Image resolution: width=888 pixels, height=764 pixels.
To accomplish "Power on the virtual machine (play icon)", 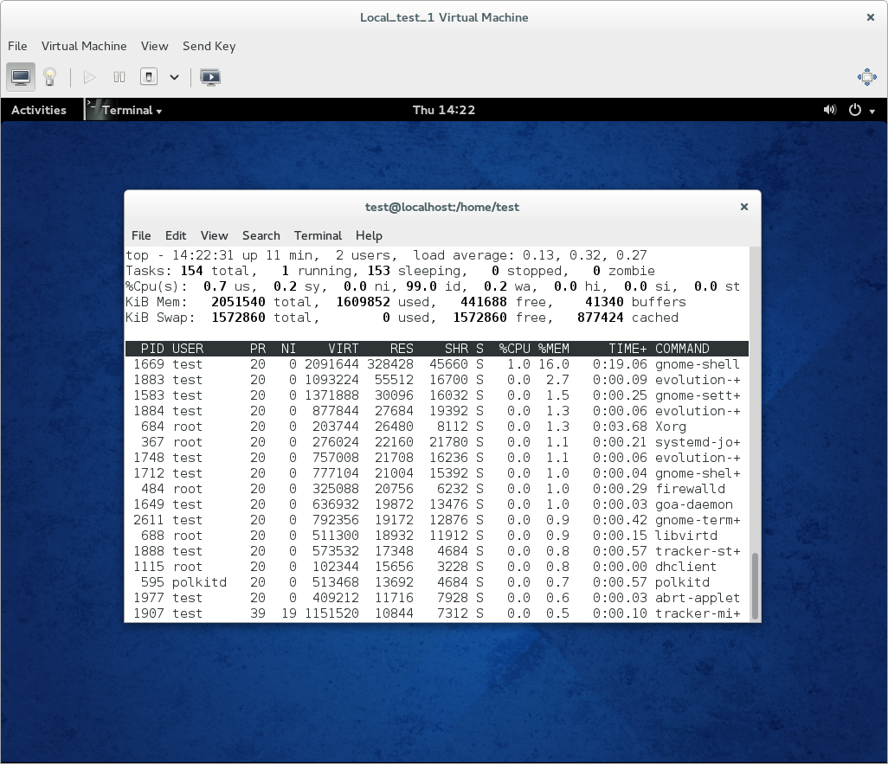I will coord(89,77).
